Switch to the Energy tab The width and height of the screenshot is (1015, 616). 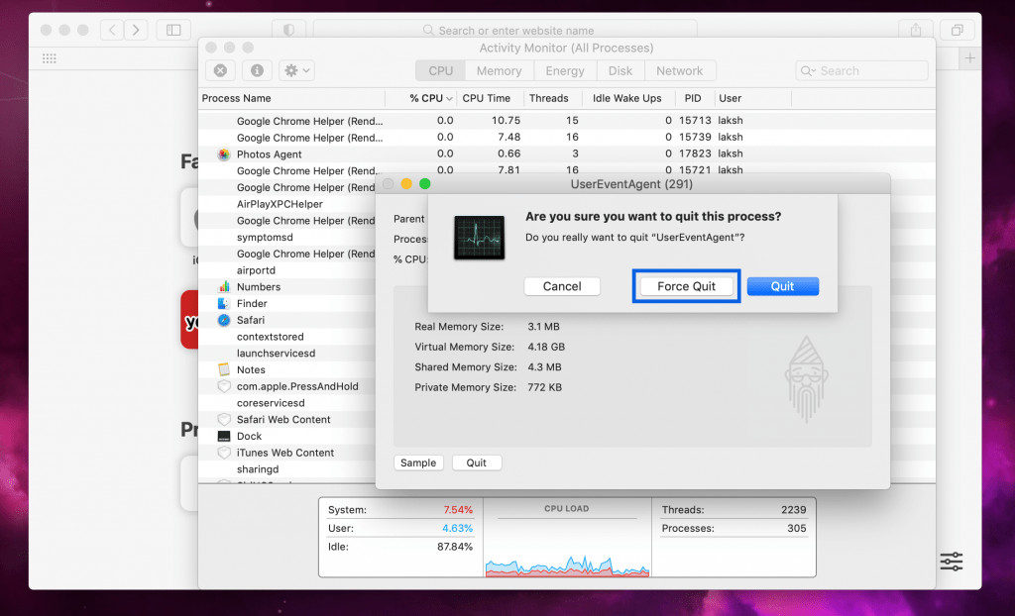click(564, 70)
